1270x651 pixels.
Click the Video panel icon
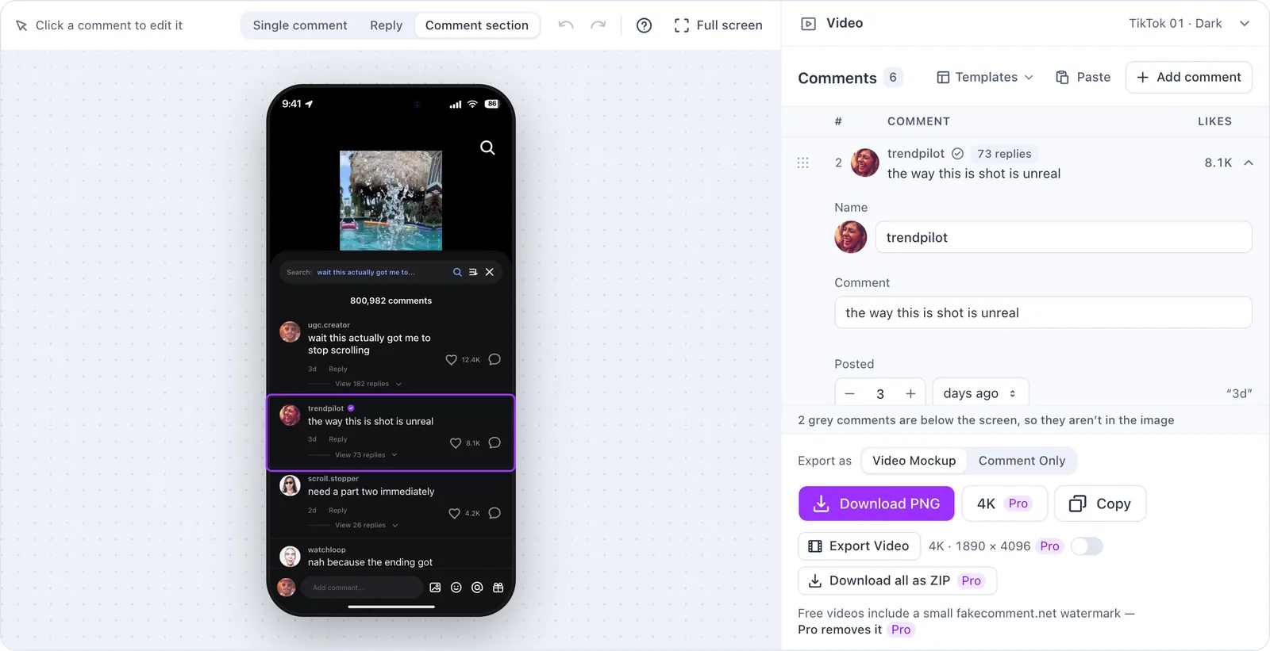pyautogui.click(x=808, y=24)
